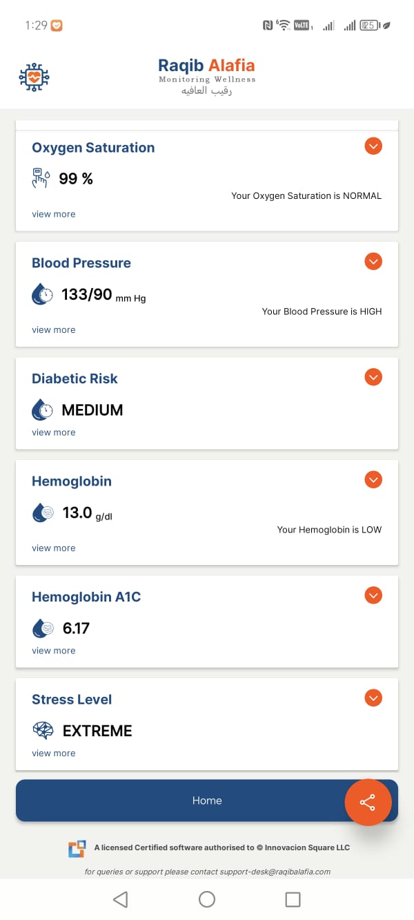
Task: Open view more under Hemoglobin A1C
Action: click(54, 651)
